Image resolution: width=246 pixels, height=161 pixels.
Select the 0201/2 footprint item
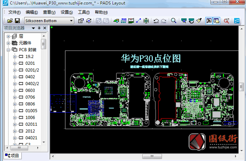tap(32, 70)
